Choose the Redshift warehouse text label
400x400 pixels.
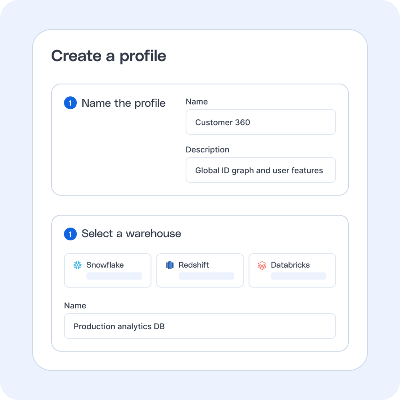tap(194, 265)
